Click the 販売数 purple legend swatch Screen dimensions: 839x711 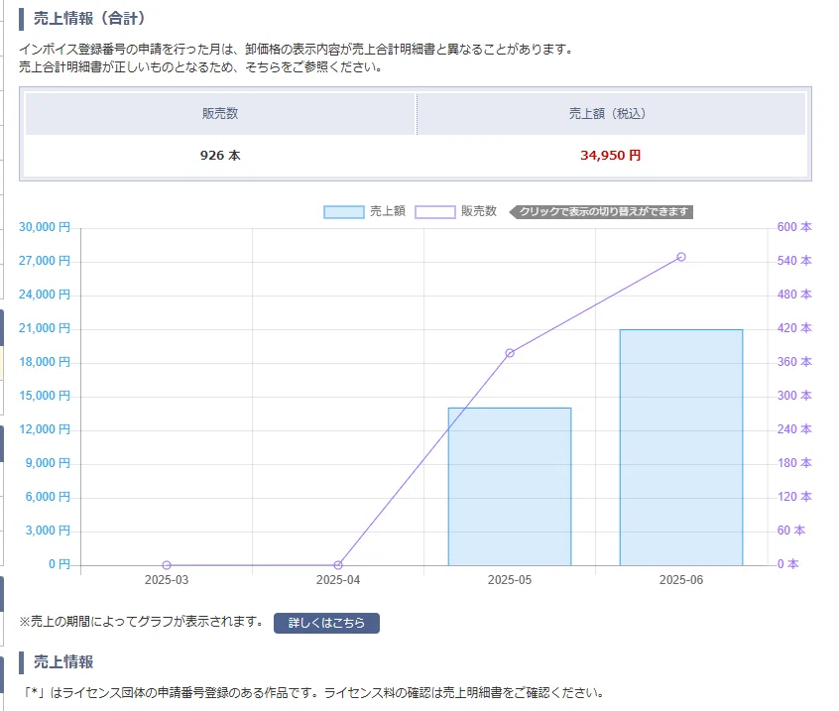pyautogui.click(x=435, y=212)
